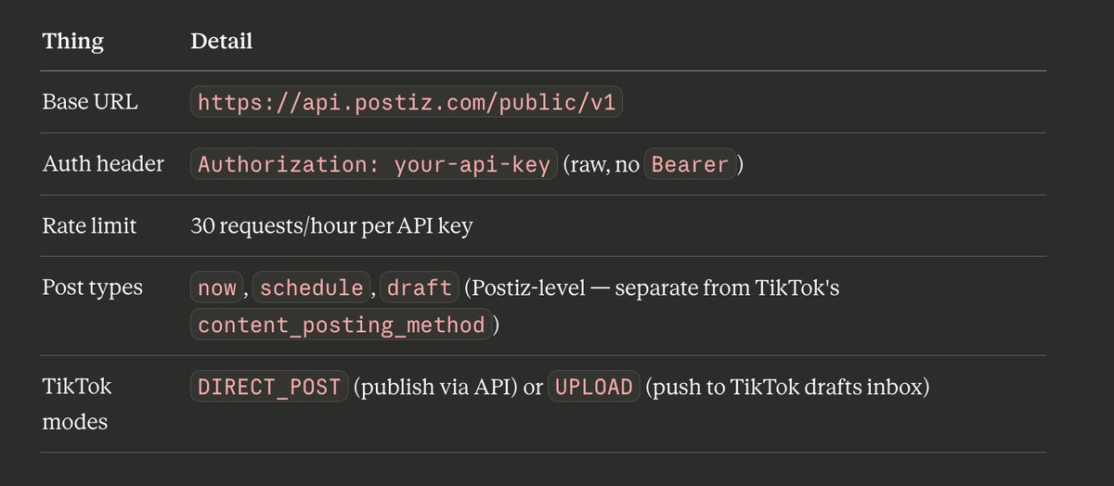
Task: Select the 'push to TikTok drafts inbox' text
Action: pyautogui.click(x=788, y=387)
